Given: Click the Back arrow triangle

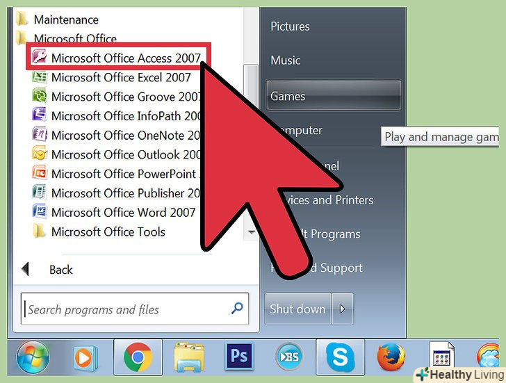Looking at the screenshot, I should 26,269.
